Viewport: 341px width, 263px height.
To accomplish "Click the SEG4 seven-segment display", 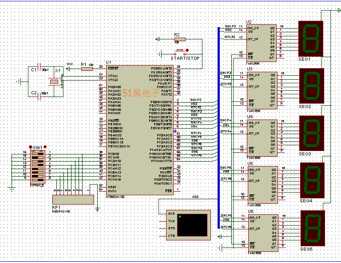I will click(312, 180).
